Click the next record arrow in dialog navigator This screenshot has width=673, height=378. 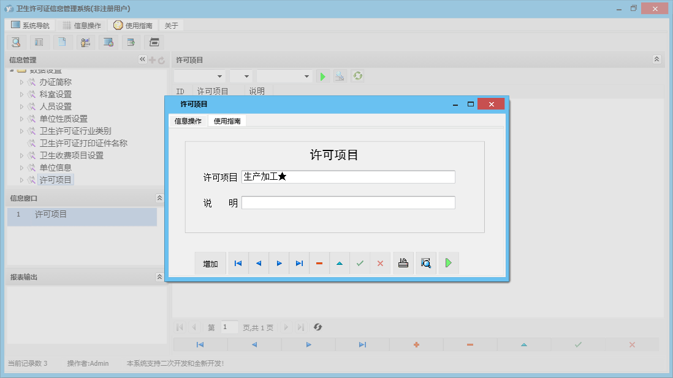click(279, 262)
